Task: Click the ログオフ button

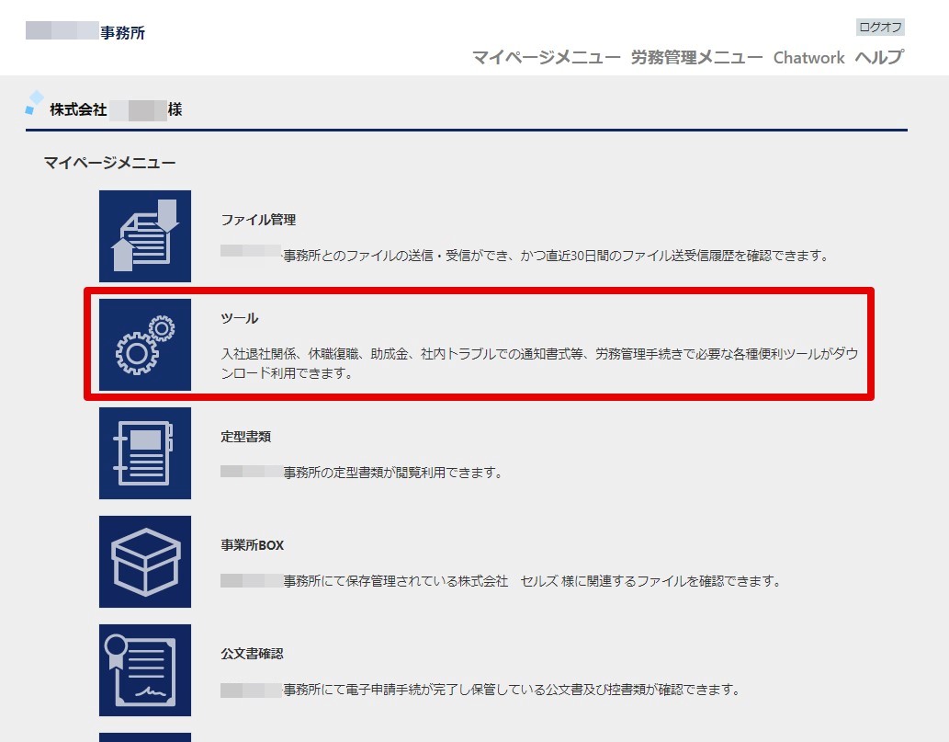Action: point(880,28)
